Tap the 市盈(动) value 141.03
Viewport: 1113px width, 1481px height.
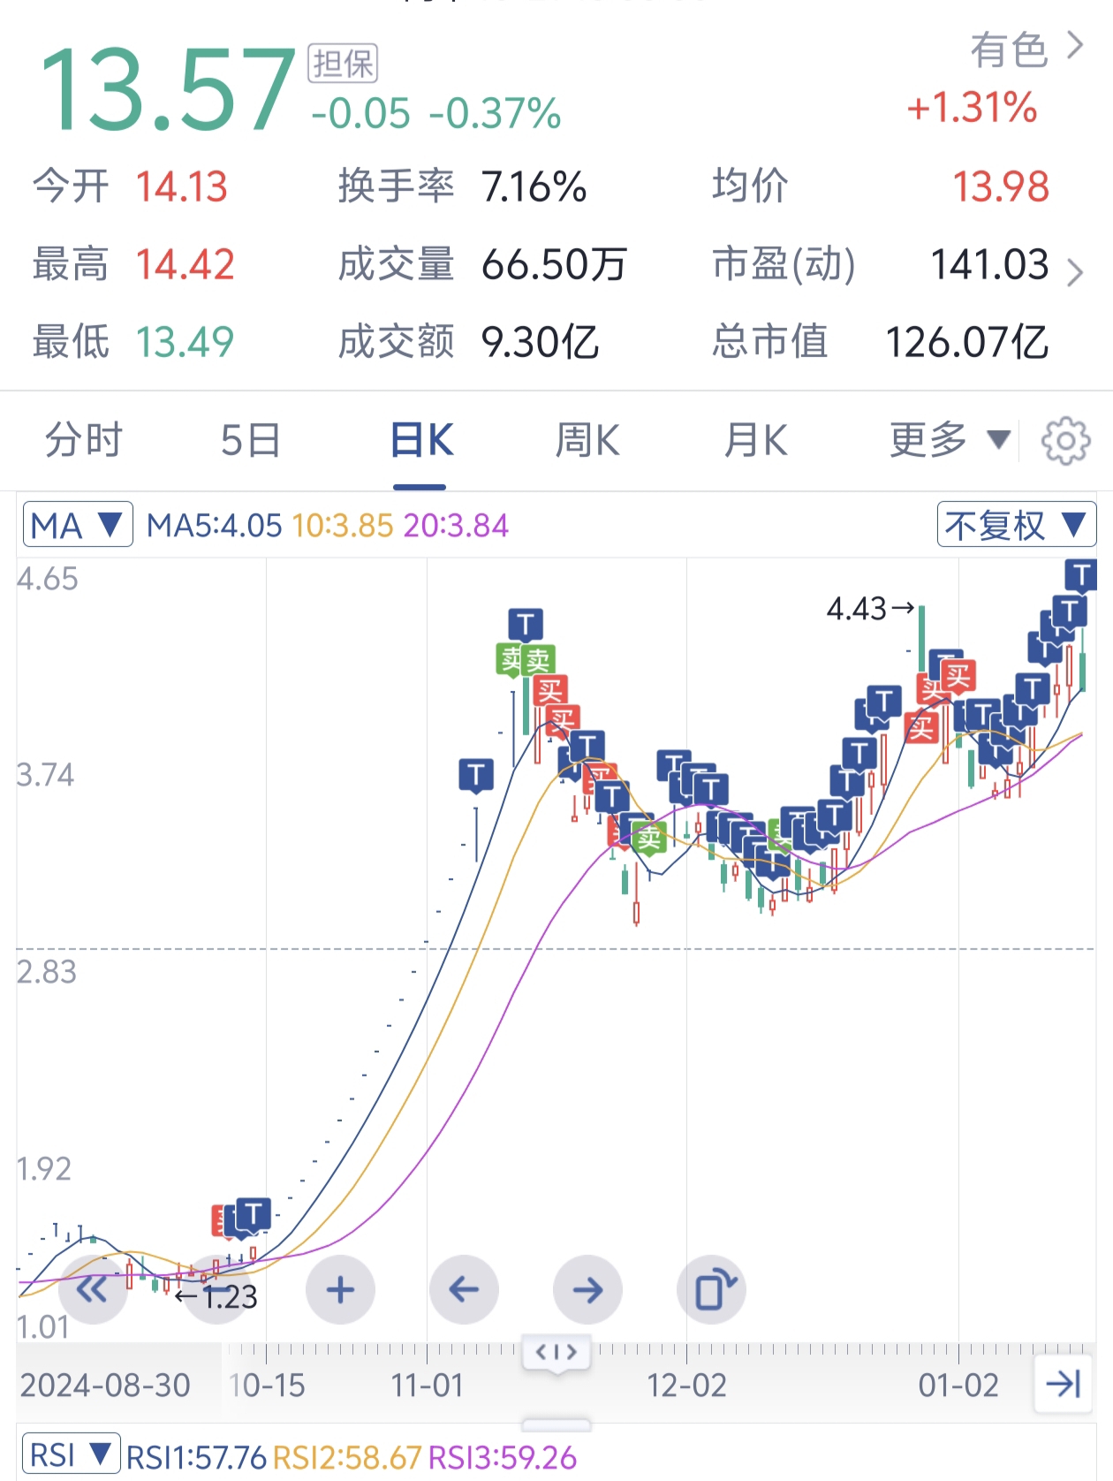[989, 264]
